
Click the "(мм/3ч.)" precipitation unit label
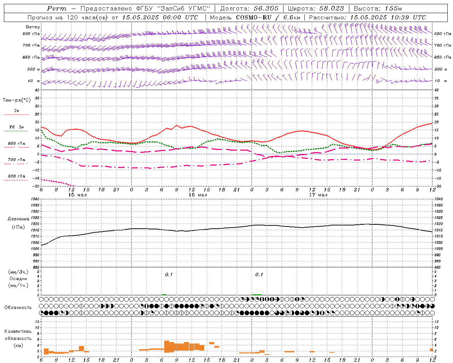[18, 272]
